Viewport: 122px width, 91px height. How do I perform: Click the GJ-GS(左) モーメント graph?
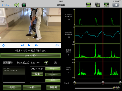[98, 18]
